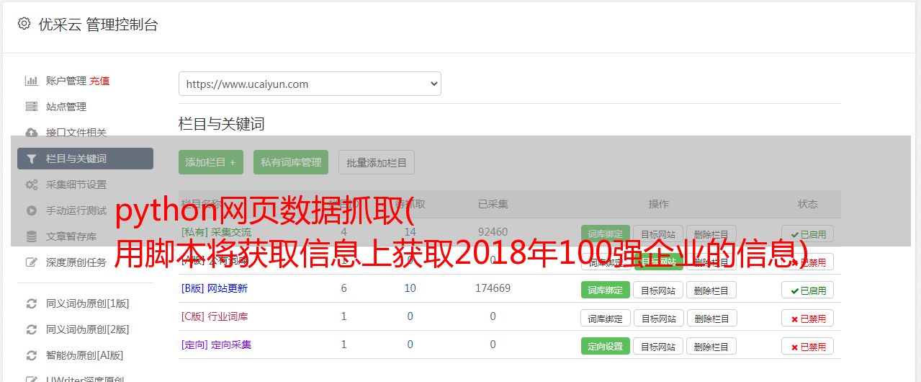Image resolution: width=921 pixels, height=382 pixels.
Task: Click the collected count 92460
Action: tap(493, 232)
